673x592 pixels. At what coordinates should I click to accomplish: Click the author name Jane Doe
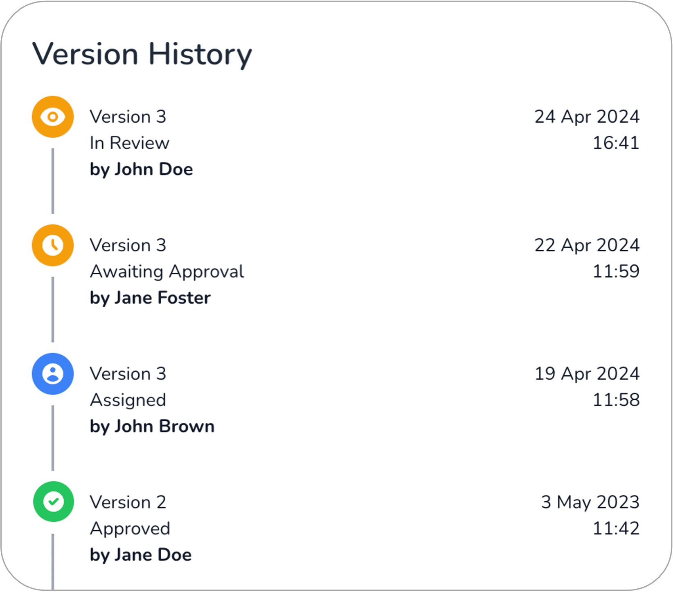pos(153,555)
